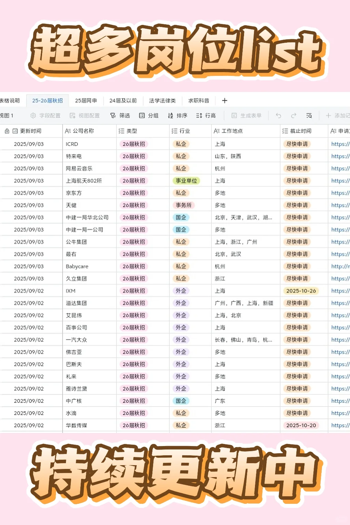
Task: Select the 上海航天802所 cell
Action: [90, 181]
